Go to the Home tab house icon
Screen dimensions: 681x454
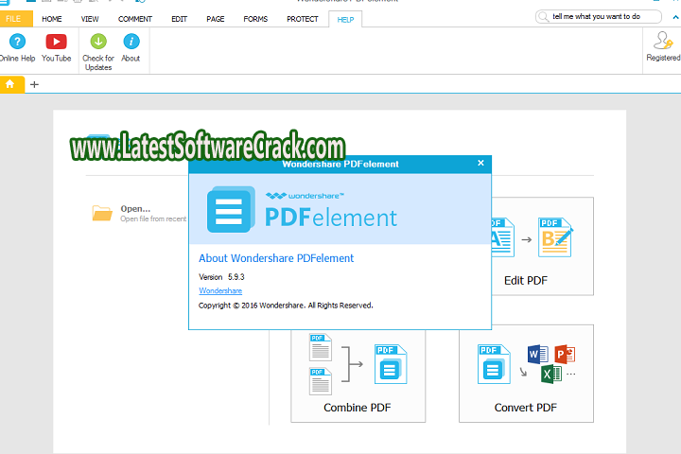coord(10,84)
